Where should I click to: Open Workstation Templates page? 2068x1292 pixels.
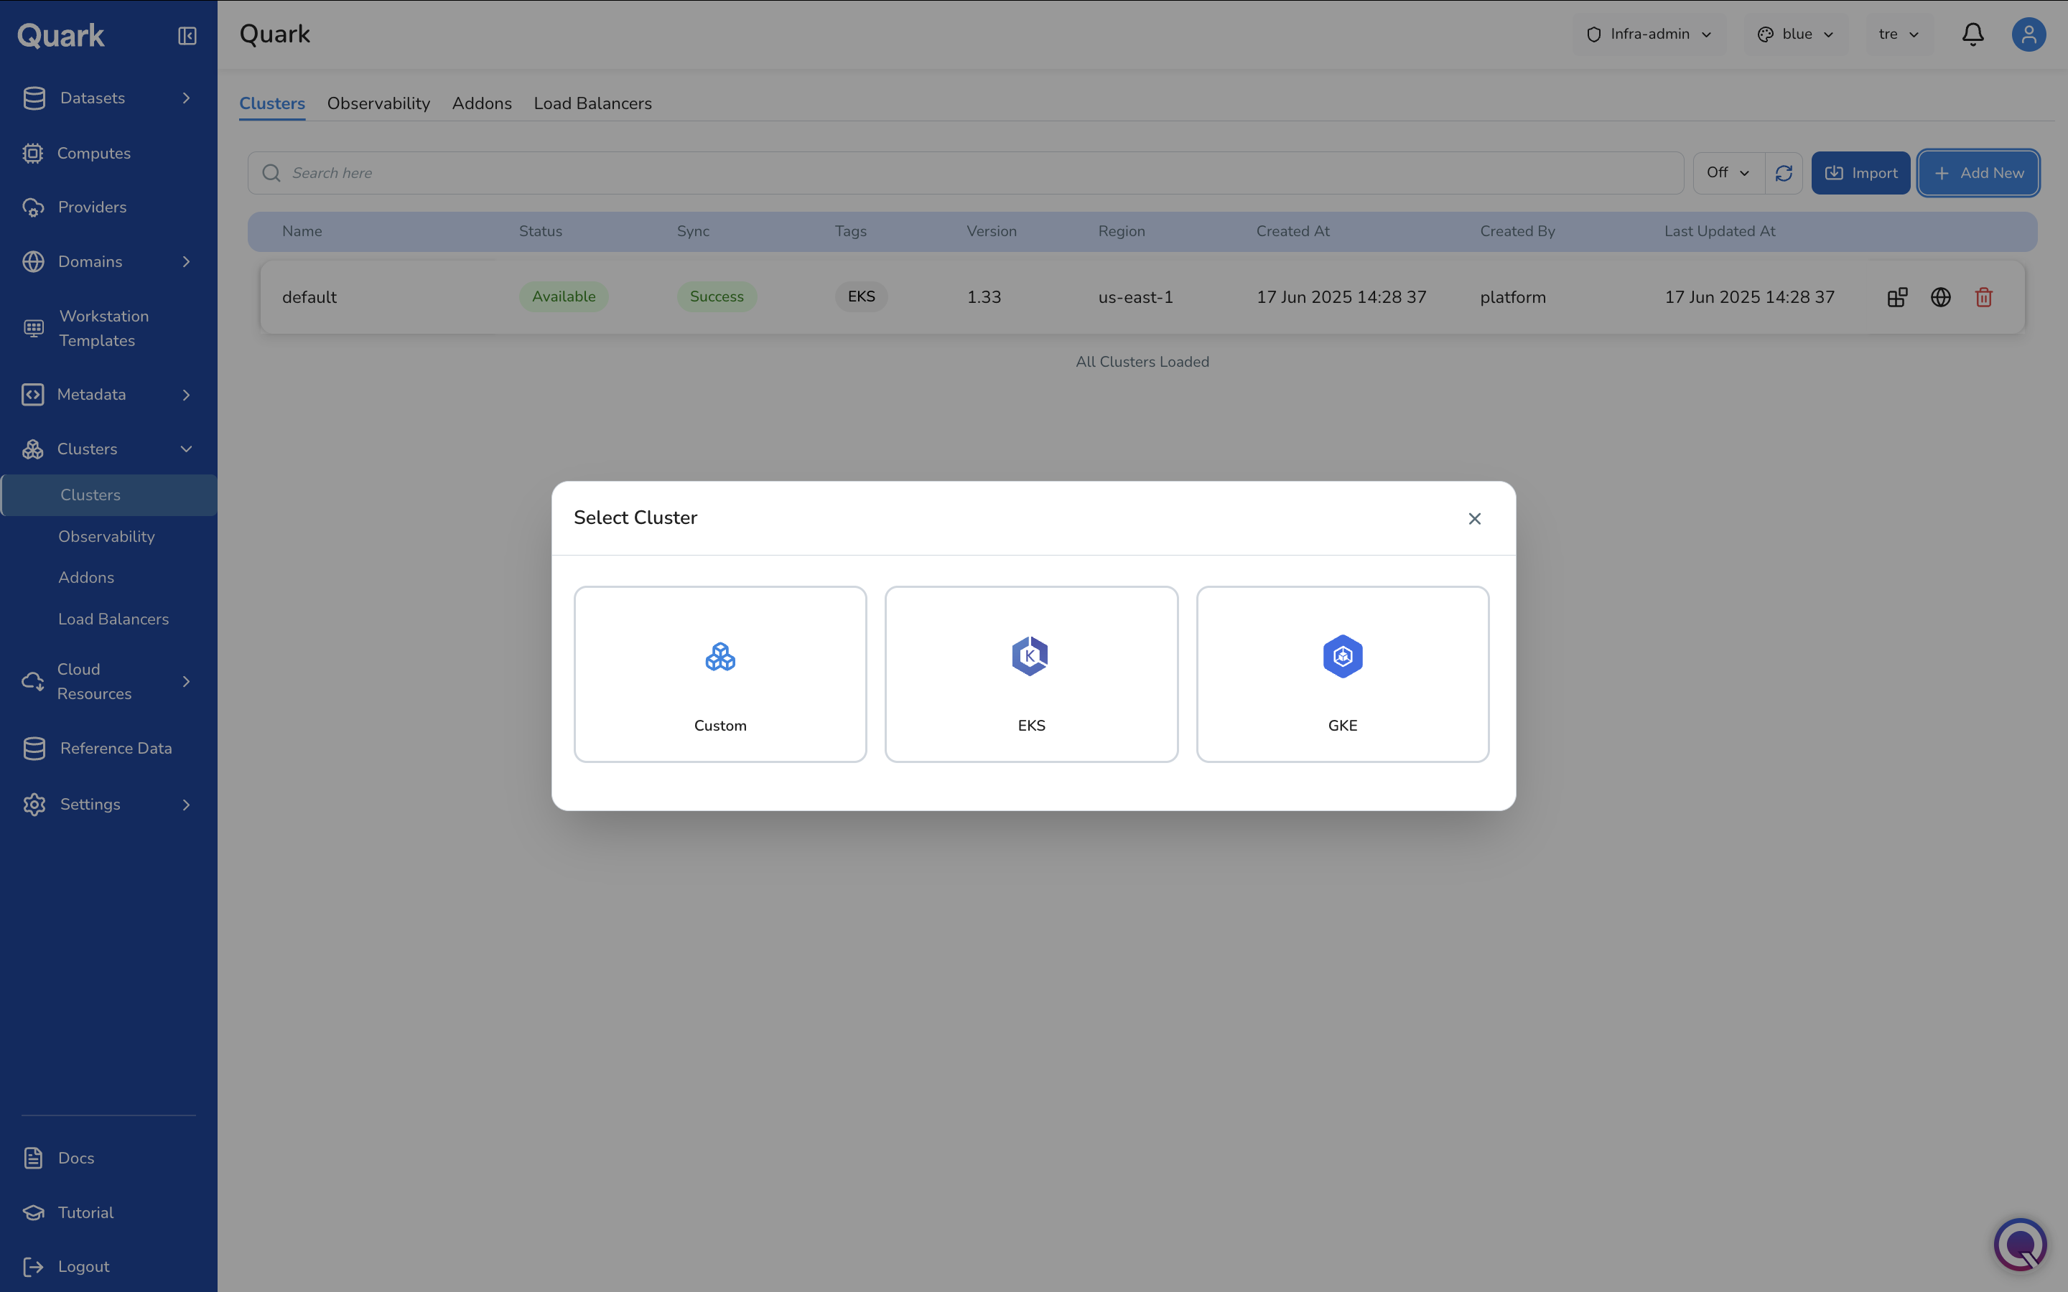click(x=104, y=328)
